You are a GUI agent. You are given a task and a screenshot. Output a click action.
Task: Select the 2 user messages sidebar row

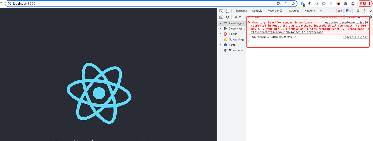click(232, 29)
